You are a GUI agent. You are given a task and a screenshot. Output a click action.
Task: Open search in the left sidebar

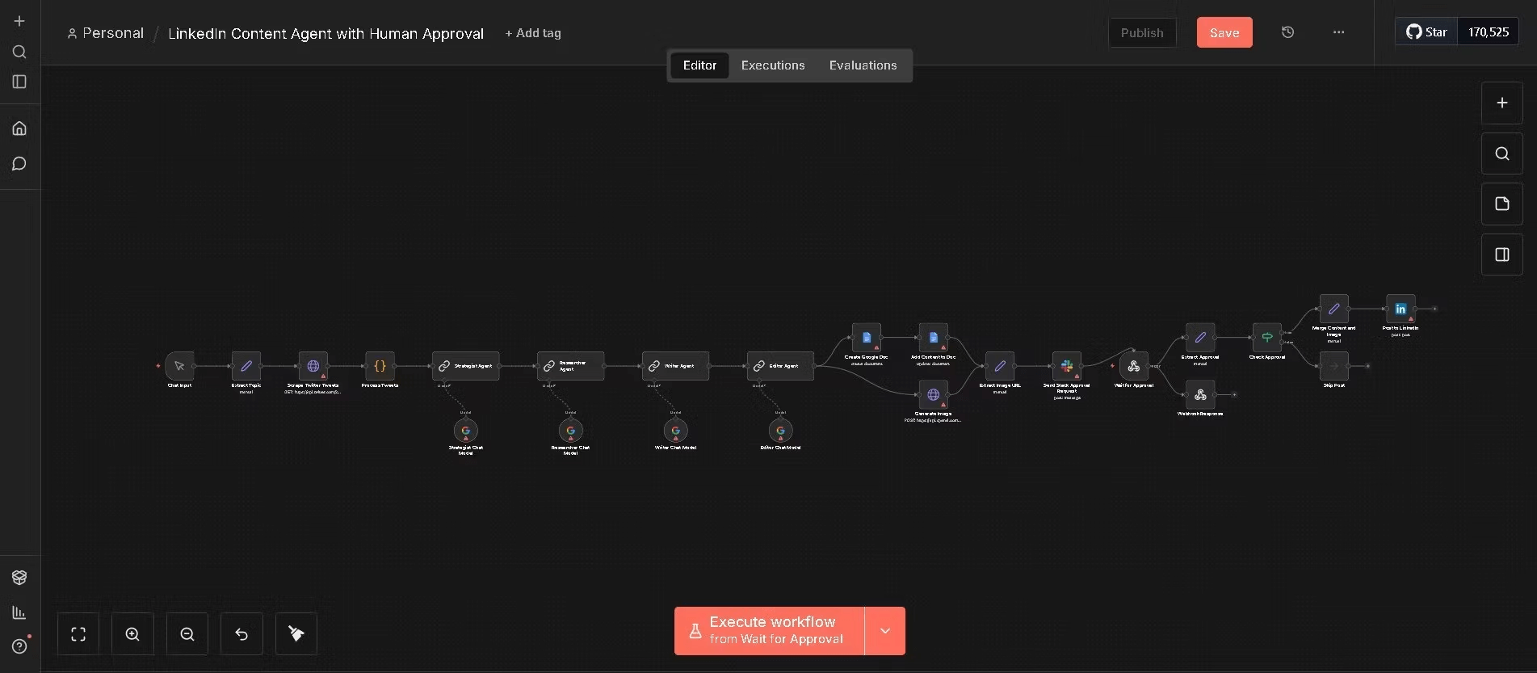(x=19, y=52)
